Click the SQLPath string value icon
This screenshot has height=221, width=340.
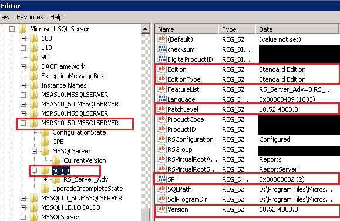point(161,189)
